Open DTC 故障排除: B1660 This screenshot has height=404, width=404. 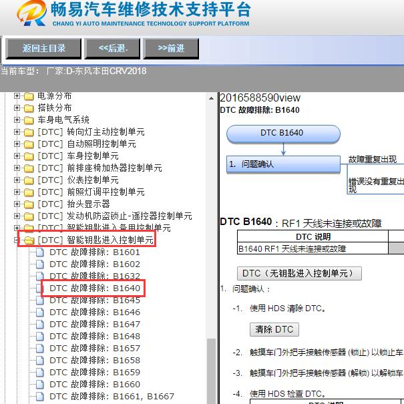click(x=95, y=385)
